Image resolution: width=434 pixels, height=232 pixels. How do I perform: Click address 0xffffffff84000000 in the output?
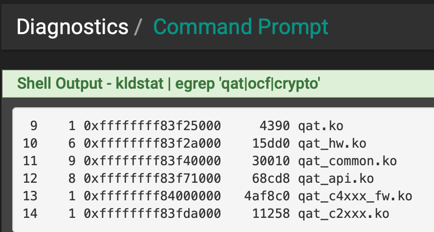click(x=152, y=196)
